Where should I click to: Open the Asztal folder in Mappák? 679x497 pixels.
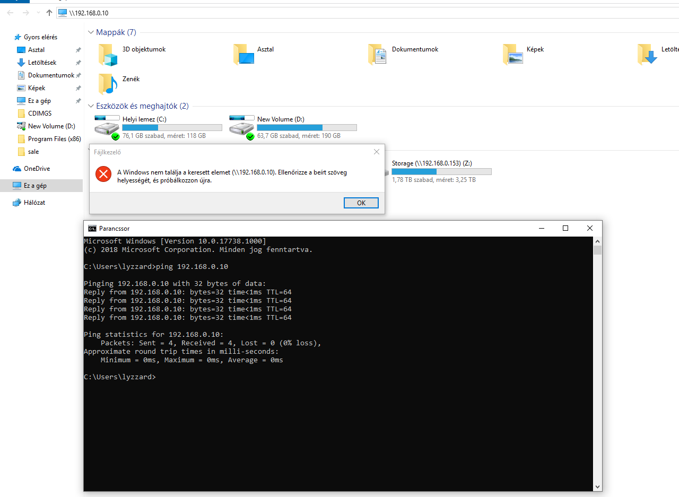click(254, 54)
